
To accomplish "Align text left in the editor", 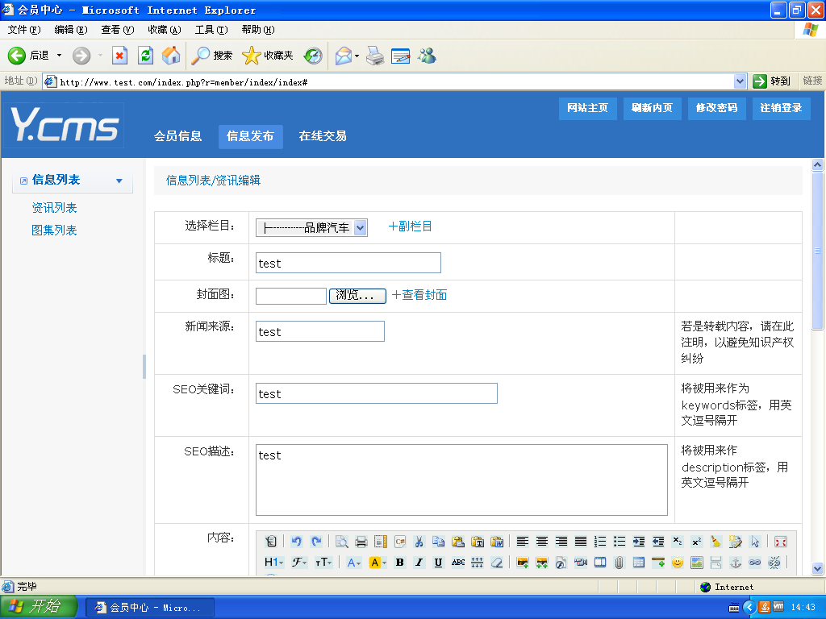I will click(523, 541).
